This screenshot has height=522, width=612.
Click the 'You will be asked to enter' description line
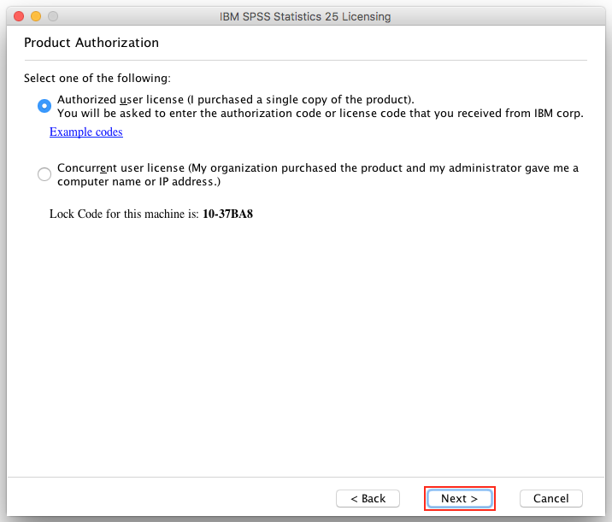click(x=320, y=113)
